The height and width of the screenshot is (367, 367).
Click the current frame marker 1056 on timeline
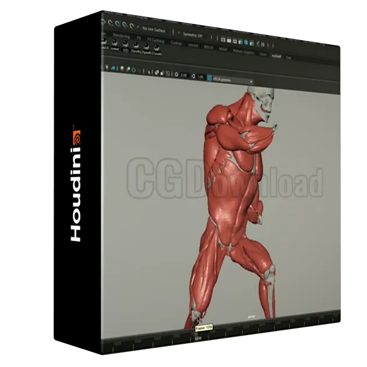[x=198, y=338]
